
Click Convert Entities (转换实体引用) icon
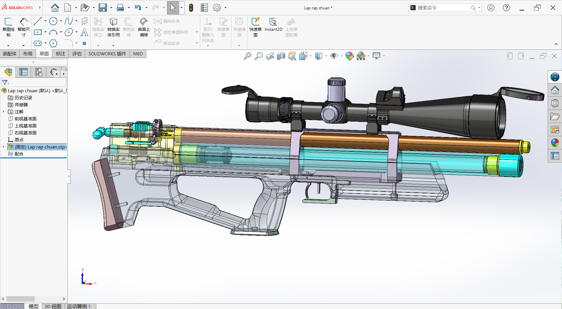click(x=113, y=22)
